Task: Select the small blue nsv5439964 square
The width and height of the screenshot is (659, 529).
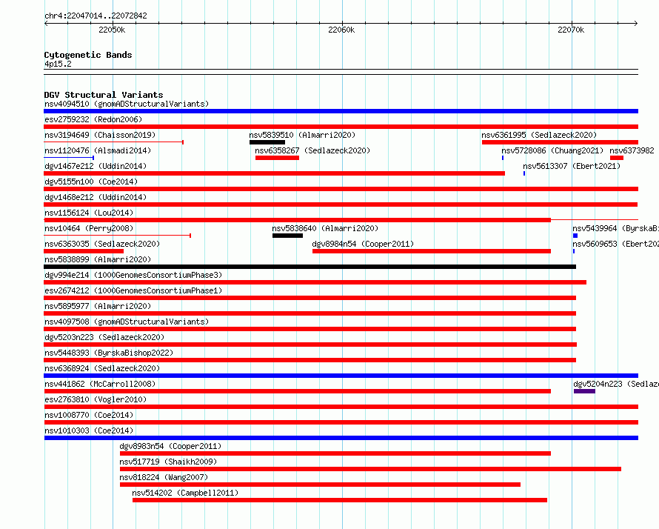Action: [575, 236]
